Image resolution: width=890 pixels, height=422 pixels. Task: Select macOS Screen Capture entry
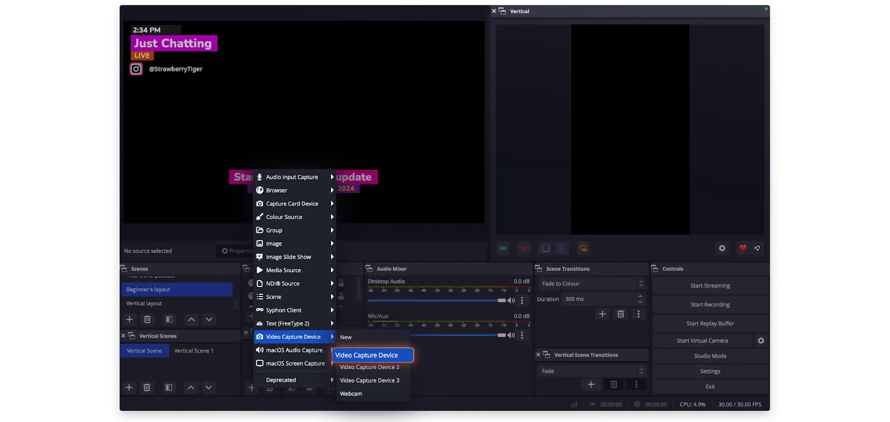coord(295,364)
